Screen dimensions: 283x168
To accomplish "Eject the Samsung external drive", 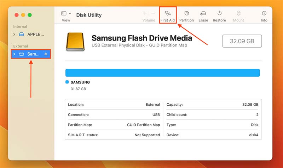I will click(46, 54).
